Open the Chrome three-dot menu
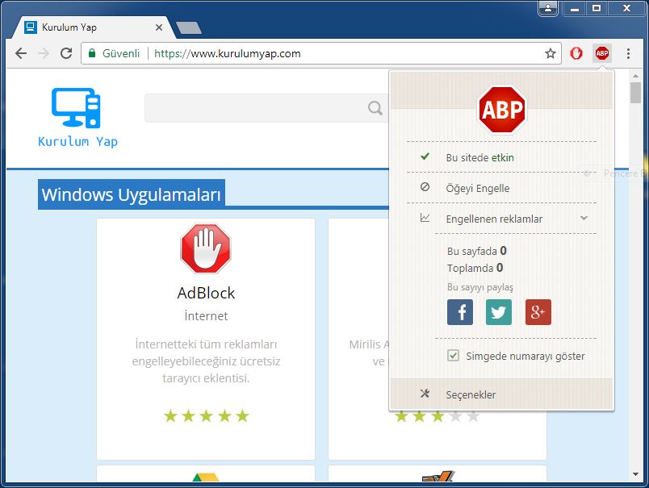This screenshot has height=488, width=649. pyautogui.click(x=628, y=53)
